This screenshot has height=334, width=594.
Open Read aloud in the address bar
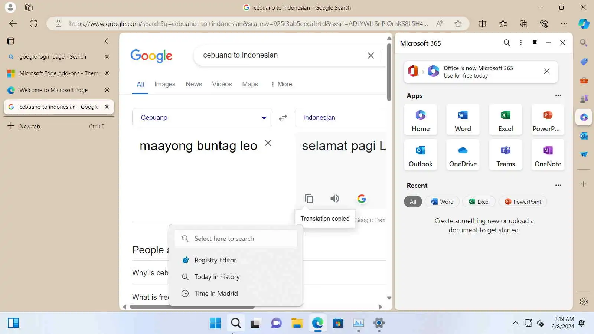point(440,24)
